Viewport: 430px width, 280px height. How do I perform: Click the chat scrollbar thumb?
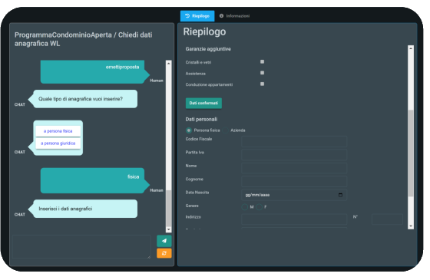[169, 208]
